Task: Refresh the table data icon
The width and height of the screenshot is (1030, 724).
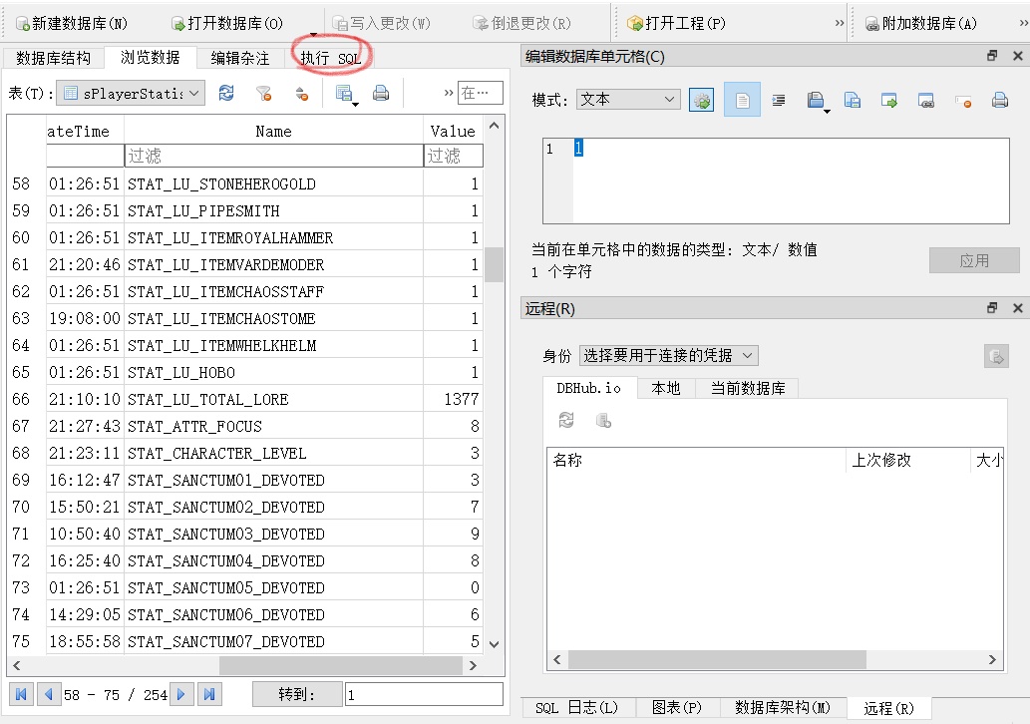Action: tap(226, 94)
